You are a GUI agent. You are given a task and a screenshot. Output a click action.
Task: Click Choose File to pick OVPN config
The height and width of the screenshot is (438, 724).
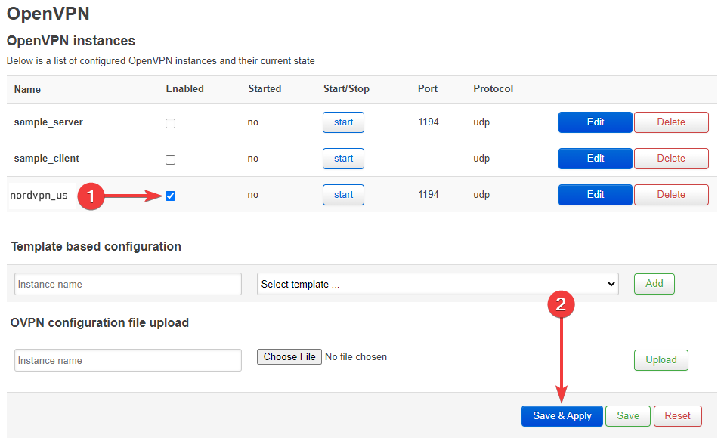click(x=289, y=357)
